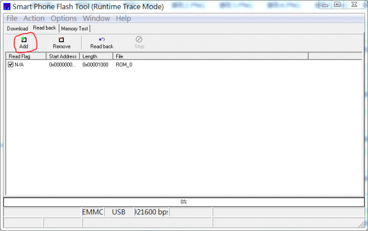Open the Window menu
Viewport: 368px width, 231px height.
point(96,18)
